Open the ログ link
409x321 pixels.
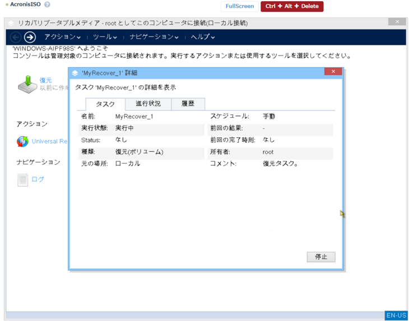pyautogui.click(x=38, y=179)
